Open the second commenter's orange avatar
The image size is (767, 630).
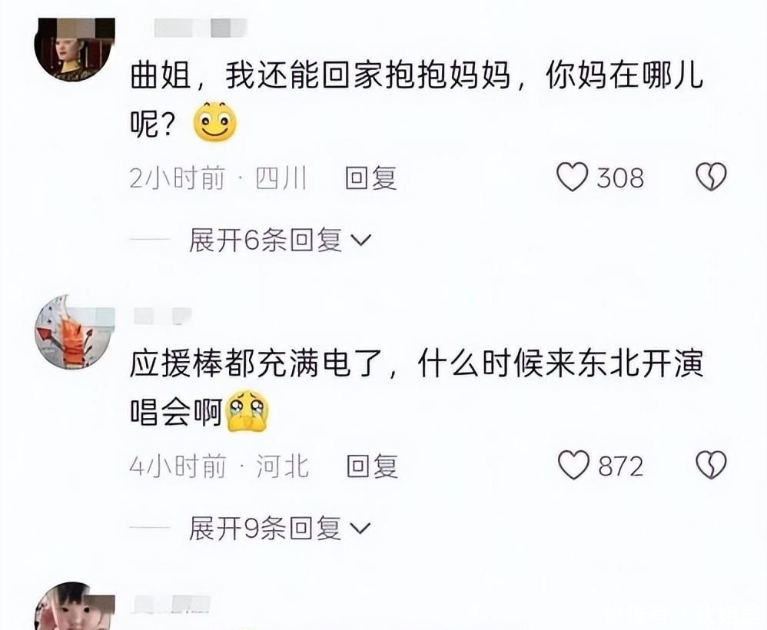[x=75, y=332]
